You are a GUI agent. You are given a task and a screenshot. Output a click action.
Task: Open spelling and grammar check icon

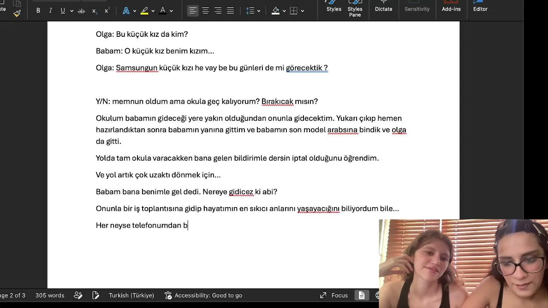(x=96, y=295)
